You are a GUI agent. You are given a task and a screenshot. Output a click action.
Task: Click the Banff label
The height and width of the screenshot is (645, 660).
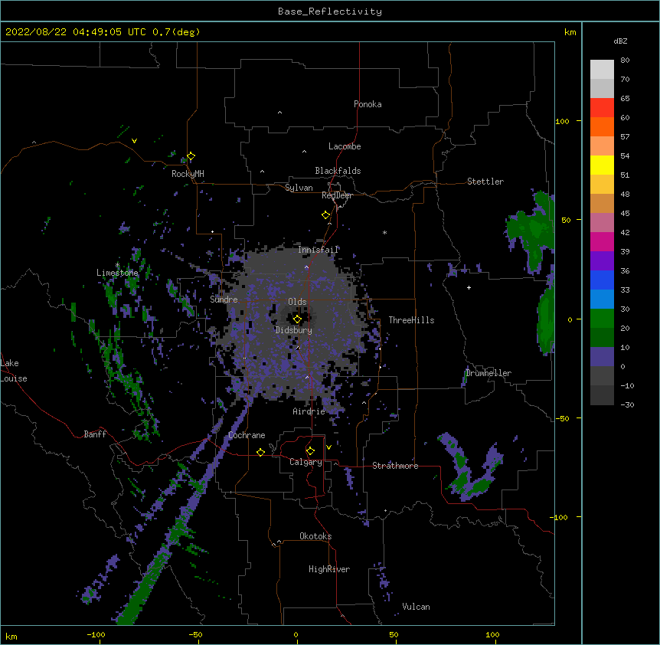95,434
